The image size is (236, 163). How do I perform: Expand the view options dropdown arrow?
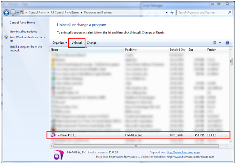tap(220, 43)
